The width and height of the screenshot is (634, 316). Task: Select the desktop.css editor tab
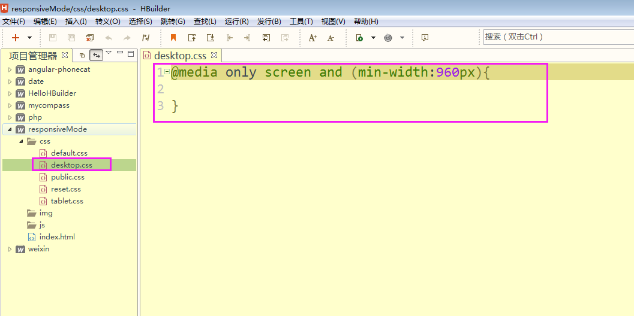[181, 55]
